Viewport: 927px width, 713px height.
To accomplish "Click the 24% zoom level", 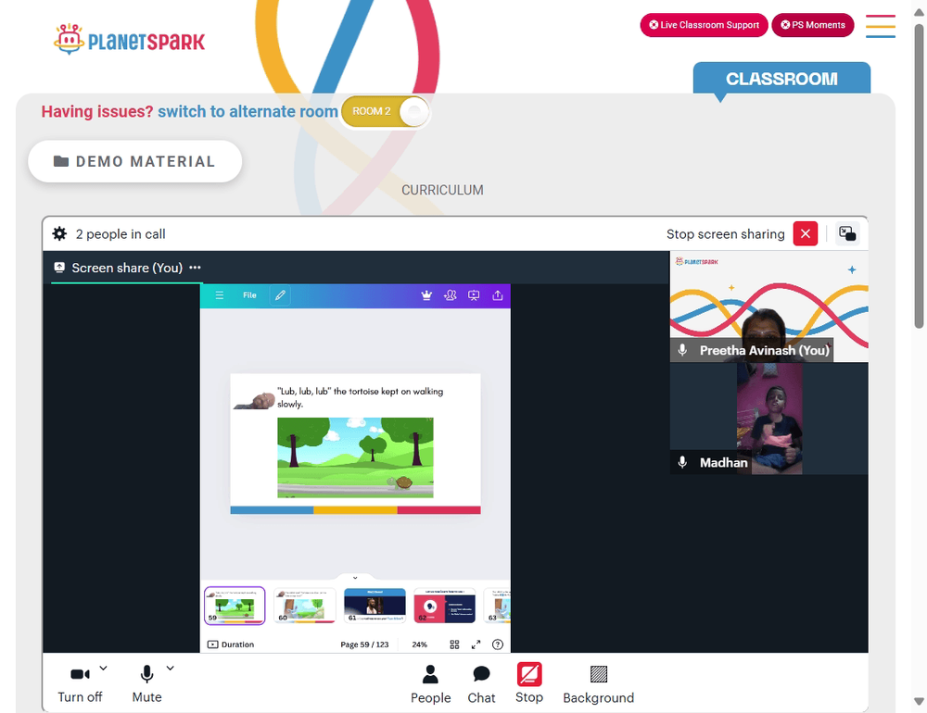I will [x=419, y=644].
